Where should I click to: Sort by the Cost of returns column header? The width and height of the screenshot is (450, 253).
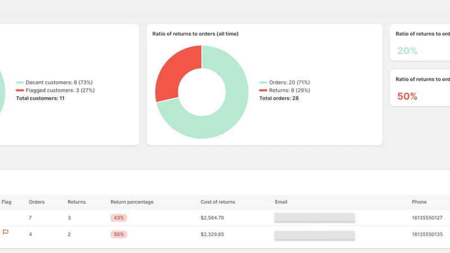tap(218, 202)
